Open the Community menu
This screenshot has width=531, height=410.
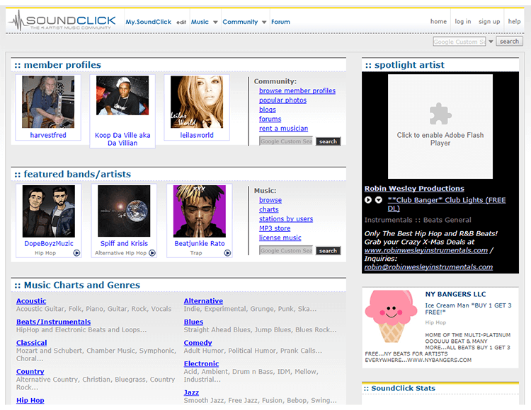[x=240, y=22]
